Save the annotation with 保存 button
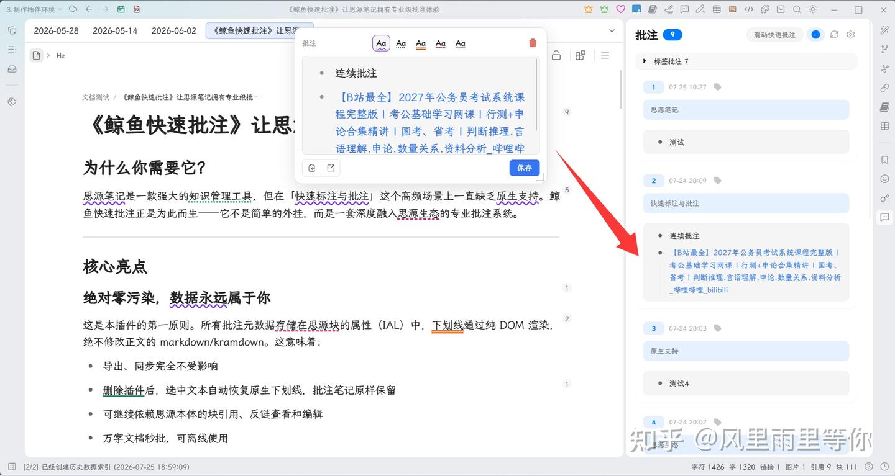The width and height of the screenshot is (895, 476). pyautogui.click(x=525, y=168)
